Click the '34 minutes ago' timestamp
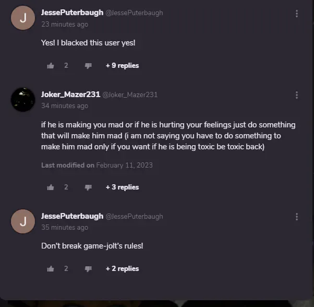The height and width of the screenshot is (307, 314). 65,105
